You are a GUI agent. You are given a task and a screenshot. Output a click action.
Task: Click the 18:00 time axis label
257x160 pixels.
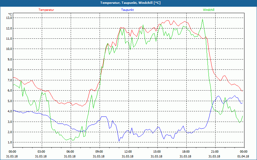[186, 152]
